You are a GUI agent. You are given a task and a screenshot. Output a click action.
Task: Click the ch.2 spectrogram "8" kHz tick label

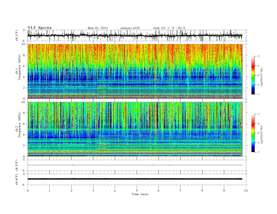24,113
